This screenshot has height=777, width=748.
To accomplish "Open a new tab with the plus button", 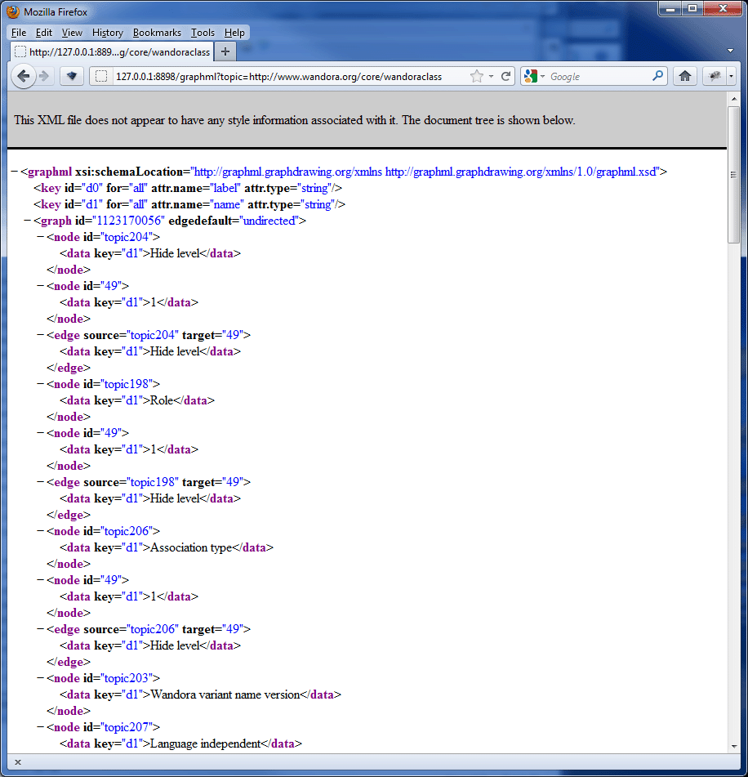I will point(225,51).
